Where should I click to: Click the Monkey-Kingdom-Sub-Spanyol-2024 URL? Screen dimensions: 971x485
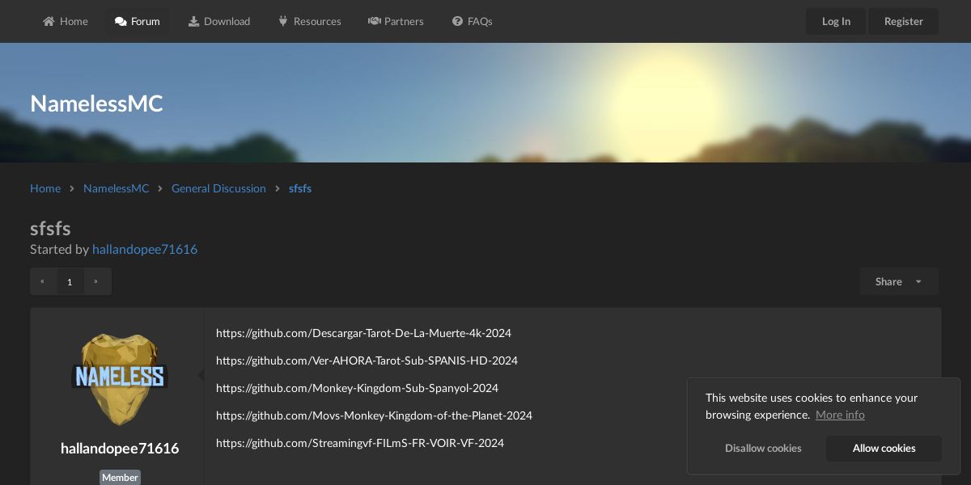pyautogui.click(x=357, y=388)
